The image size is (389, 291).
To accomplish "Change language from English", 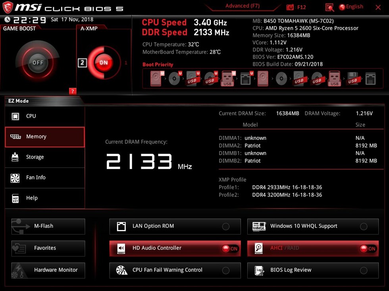I will [354, 7].
